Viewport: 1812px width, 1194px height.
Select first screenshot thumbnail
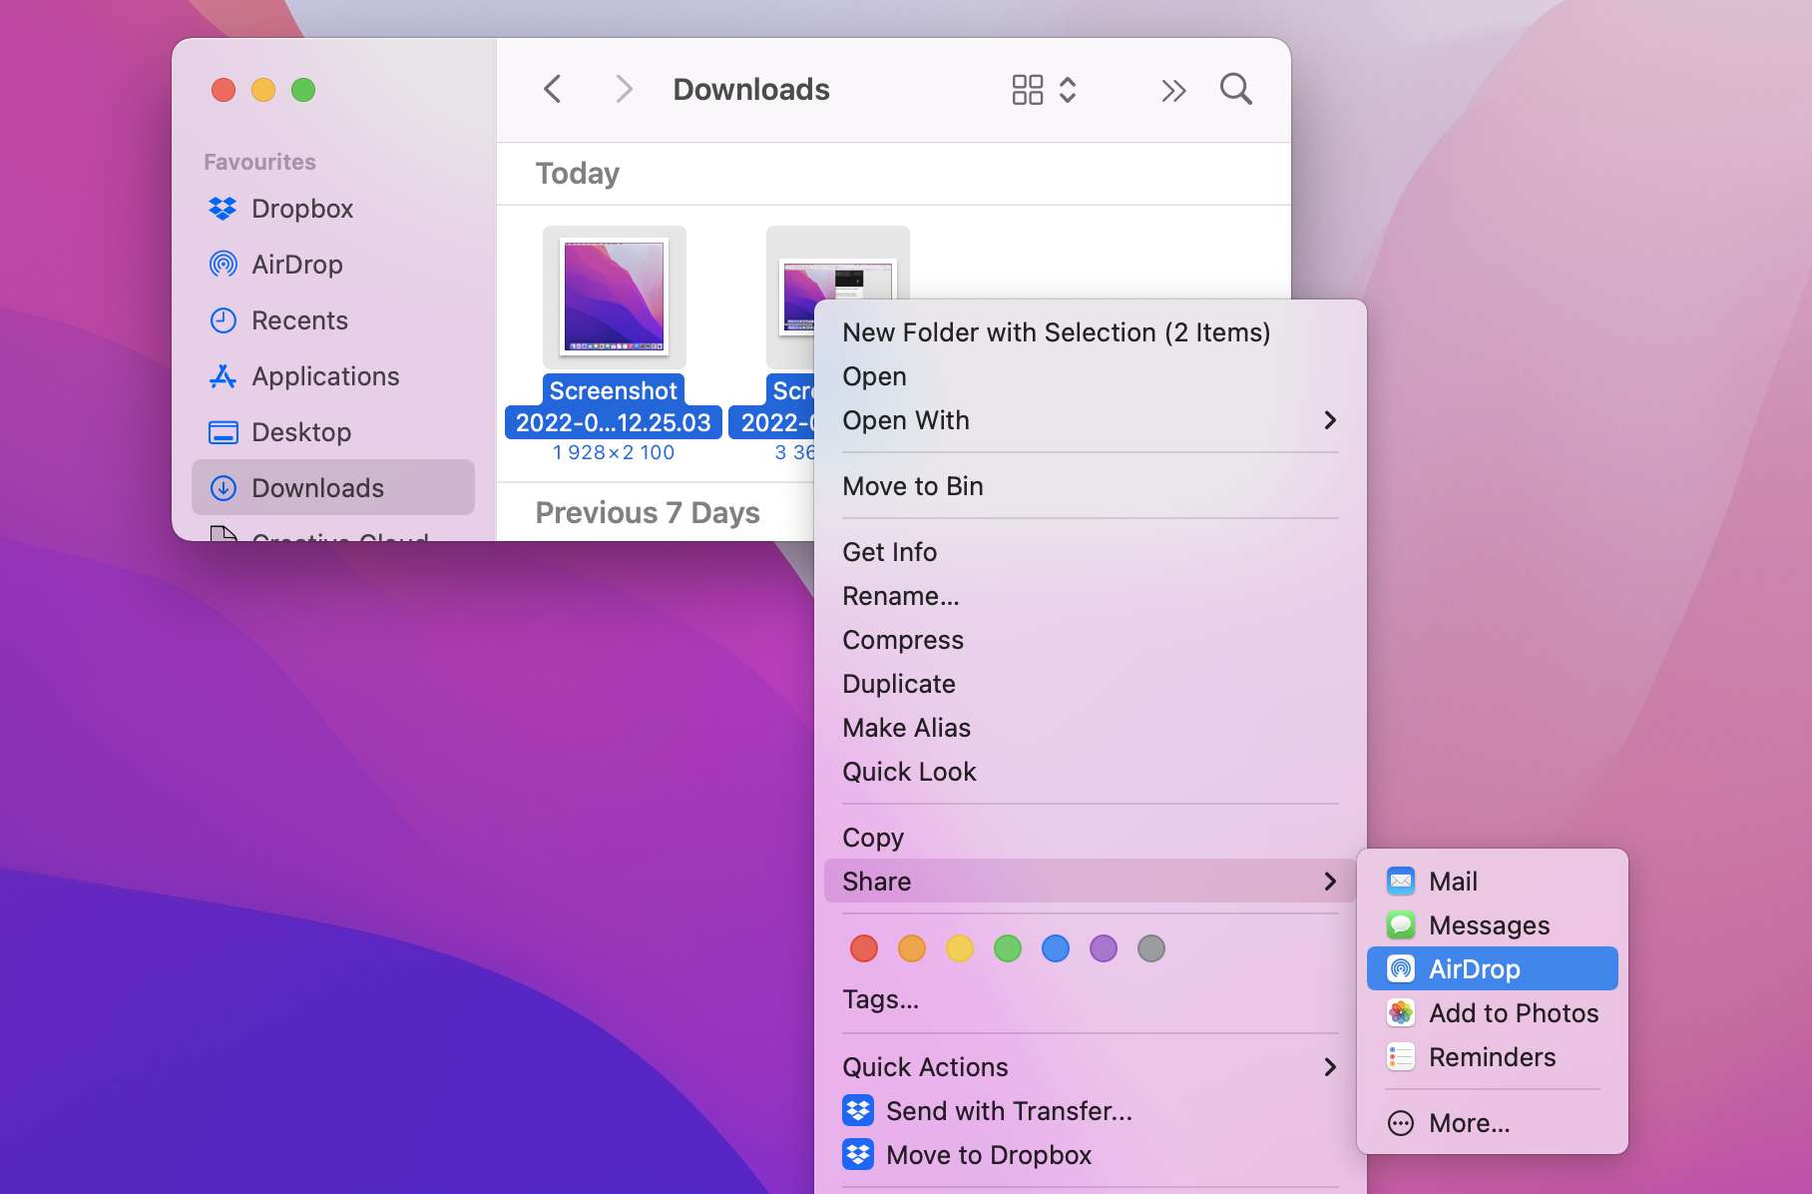click(x=615, y=297)
